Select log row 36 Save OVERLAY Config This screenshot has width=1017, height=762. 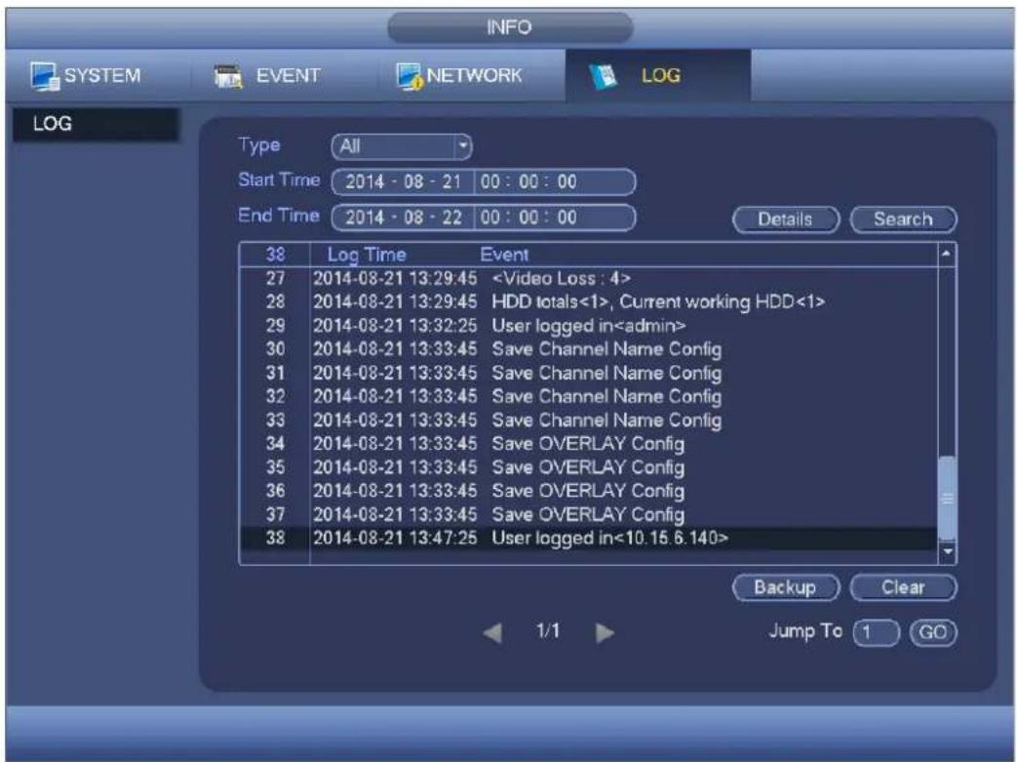pos(588,492)
